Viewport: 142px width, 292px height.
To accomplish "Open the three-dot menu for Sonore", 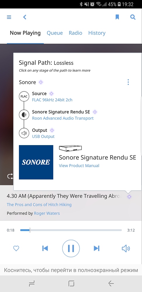I will [128, 82].
